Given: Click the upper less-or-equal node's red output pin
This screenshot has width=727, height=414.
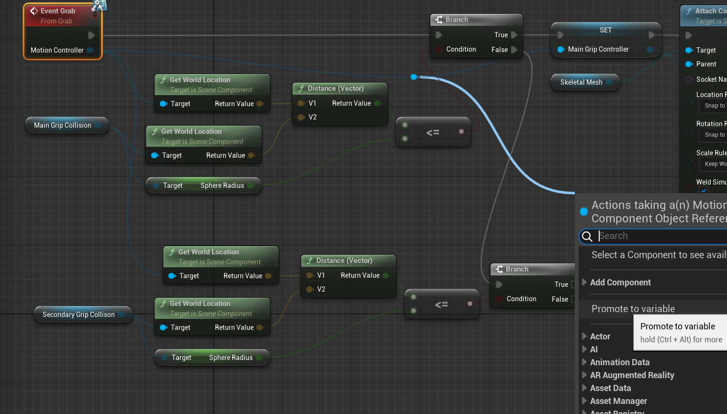Looking at the screenshot, I should pyautogui.click(x=461, y=131).
